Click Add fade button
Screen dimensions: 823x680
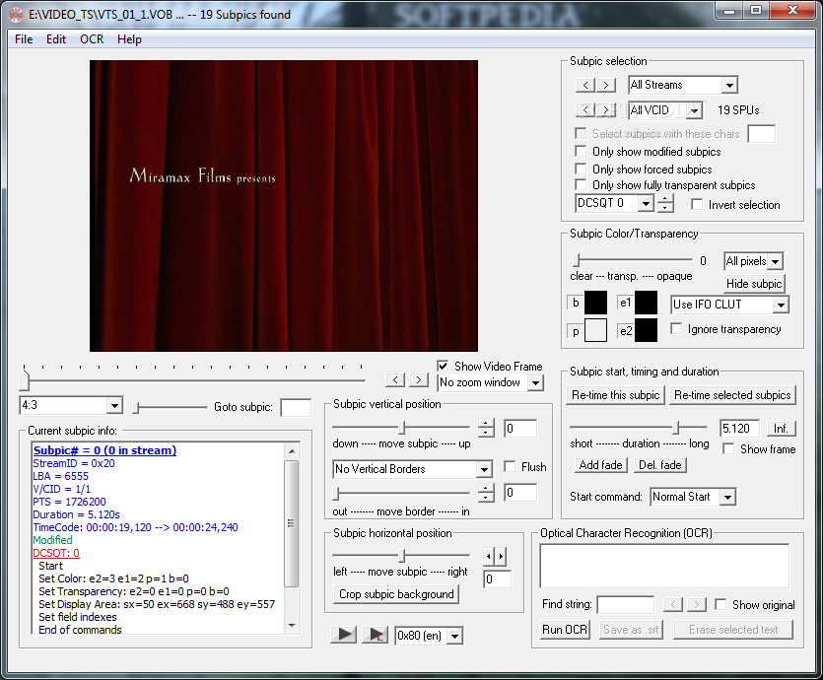600,465
